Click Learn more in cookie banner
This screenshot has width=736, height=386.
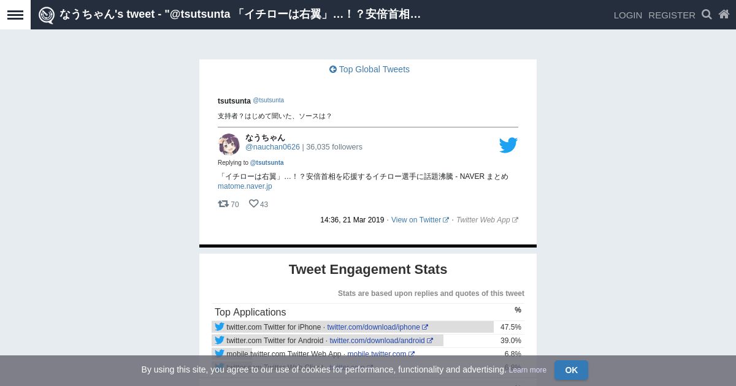pyautogui.click(x=527, y=370)
